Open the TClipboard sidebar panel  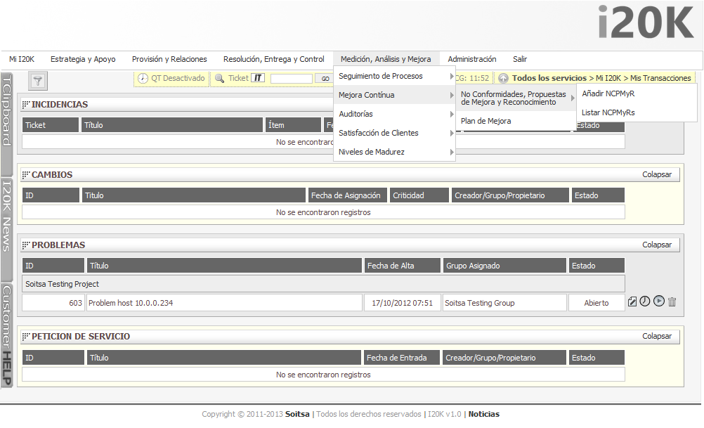coord(6,119)
